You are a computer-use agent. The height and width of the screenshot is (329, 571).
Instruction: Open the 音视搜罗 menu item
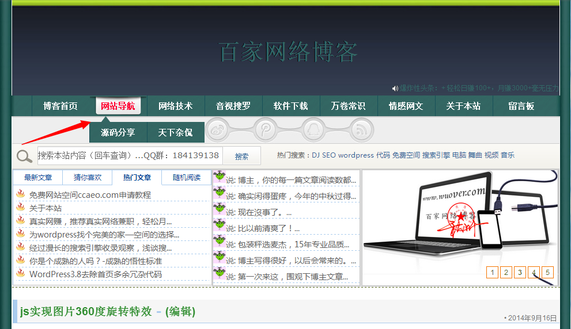point(233,106)
